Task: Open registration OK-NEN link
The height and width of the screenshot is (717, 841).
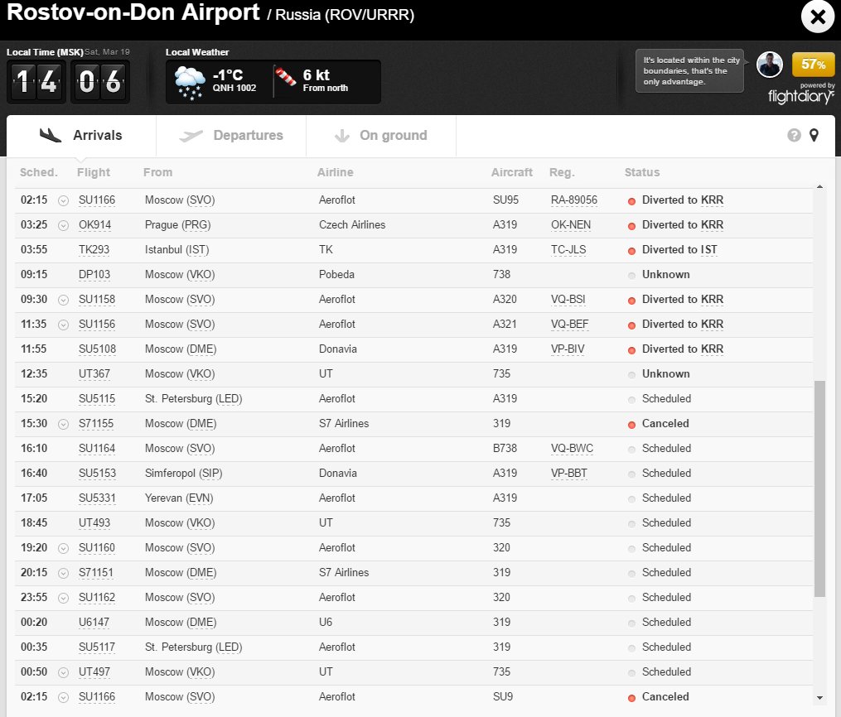Action: [571, 225]
